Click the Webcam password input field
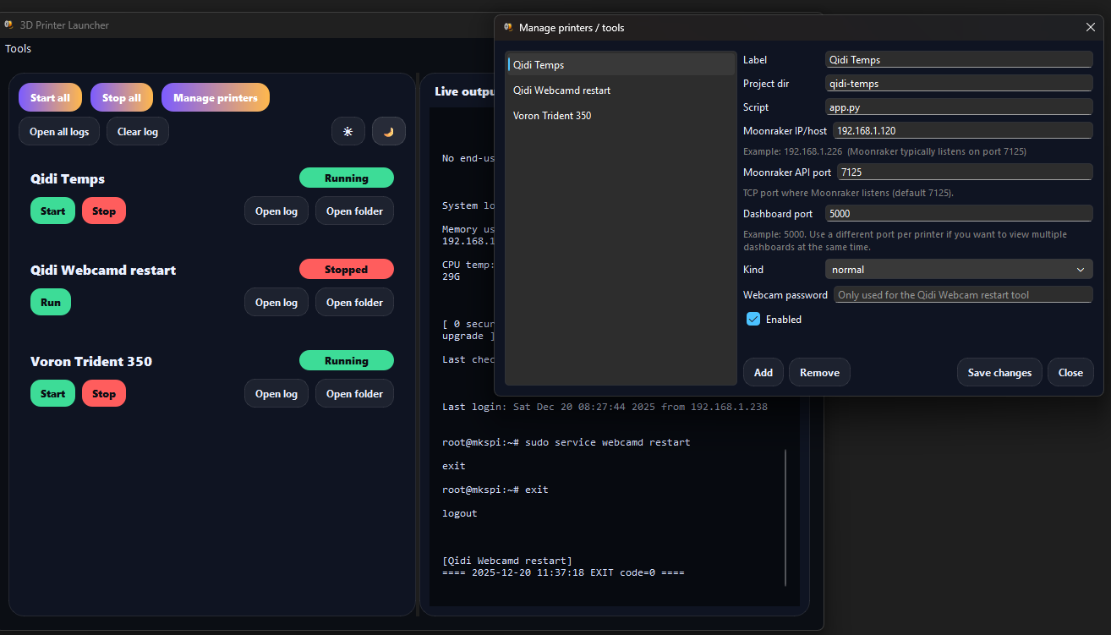The height and width of the screenshot is (635, 1111). [x=963, y=294]
